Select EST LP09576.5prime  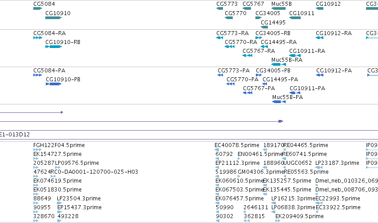(x=58, y=167)
